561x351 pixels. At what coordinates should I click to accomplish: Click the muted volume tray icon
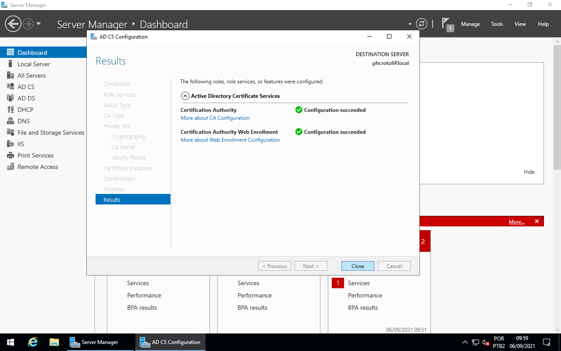pos(486,342)
